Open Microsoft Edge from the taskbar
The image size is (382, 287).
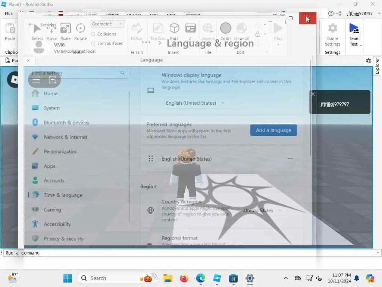[x=200, y=278]
